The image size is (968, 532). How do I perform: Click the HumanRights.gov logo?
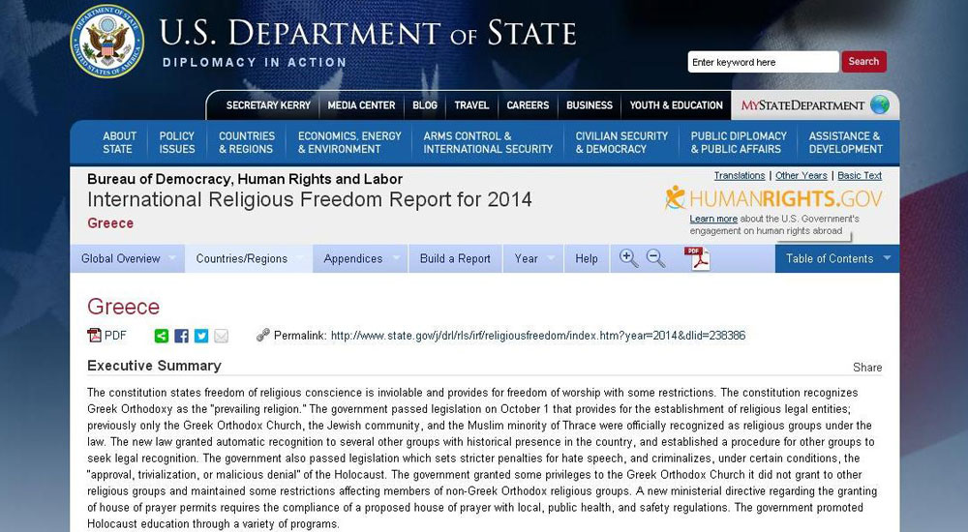[773, 198]
